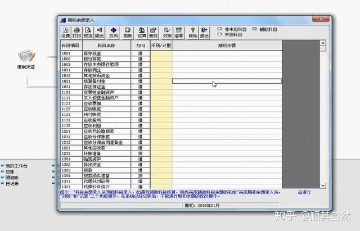
Task: Select the 应收代位追偿款 account name
Action: tap(99, 131)
